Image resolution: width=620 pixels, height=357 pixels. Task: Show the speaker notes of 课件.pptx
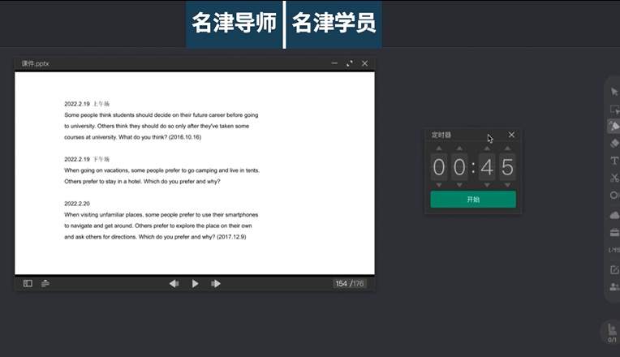click(45, 283)
